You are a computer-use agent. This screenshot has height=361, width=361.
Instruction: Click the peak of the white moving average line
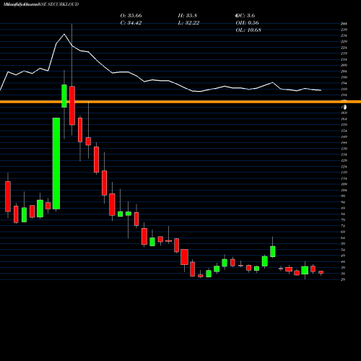64,34
